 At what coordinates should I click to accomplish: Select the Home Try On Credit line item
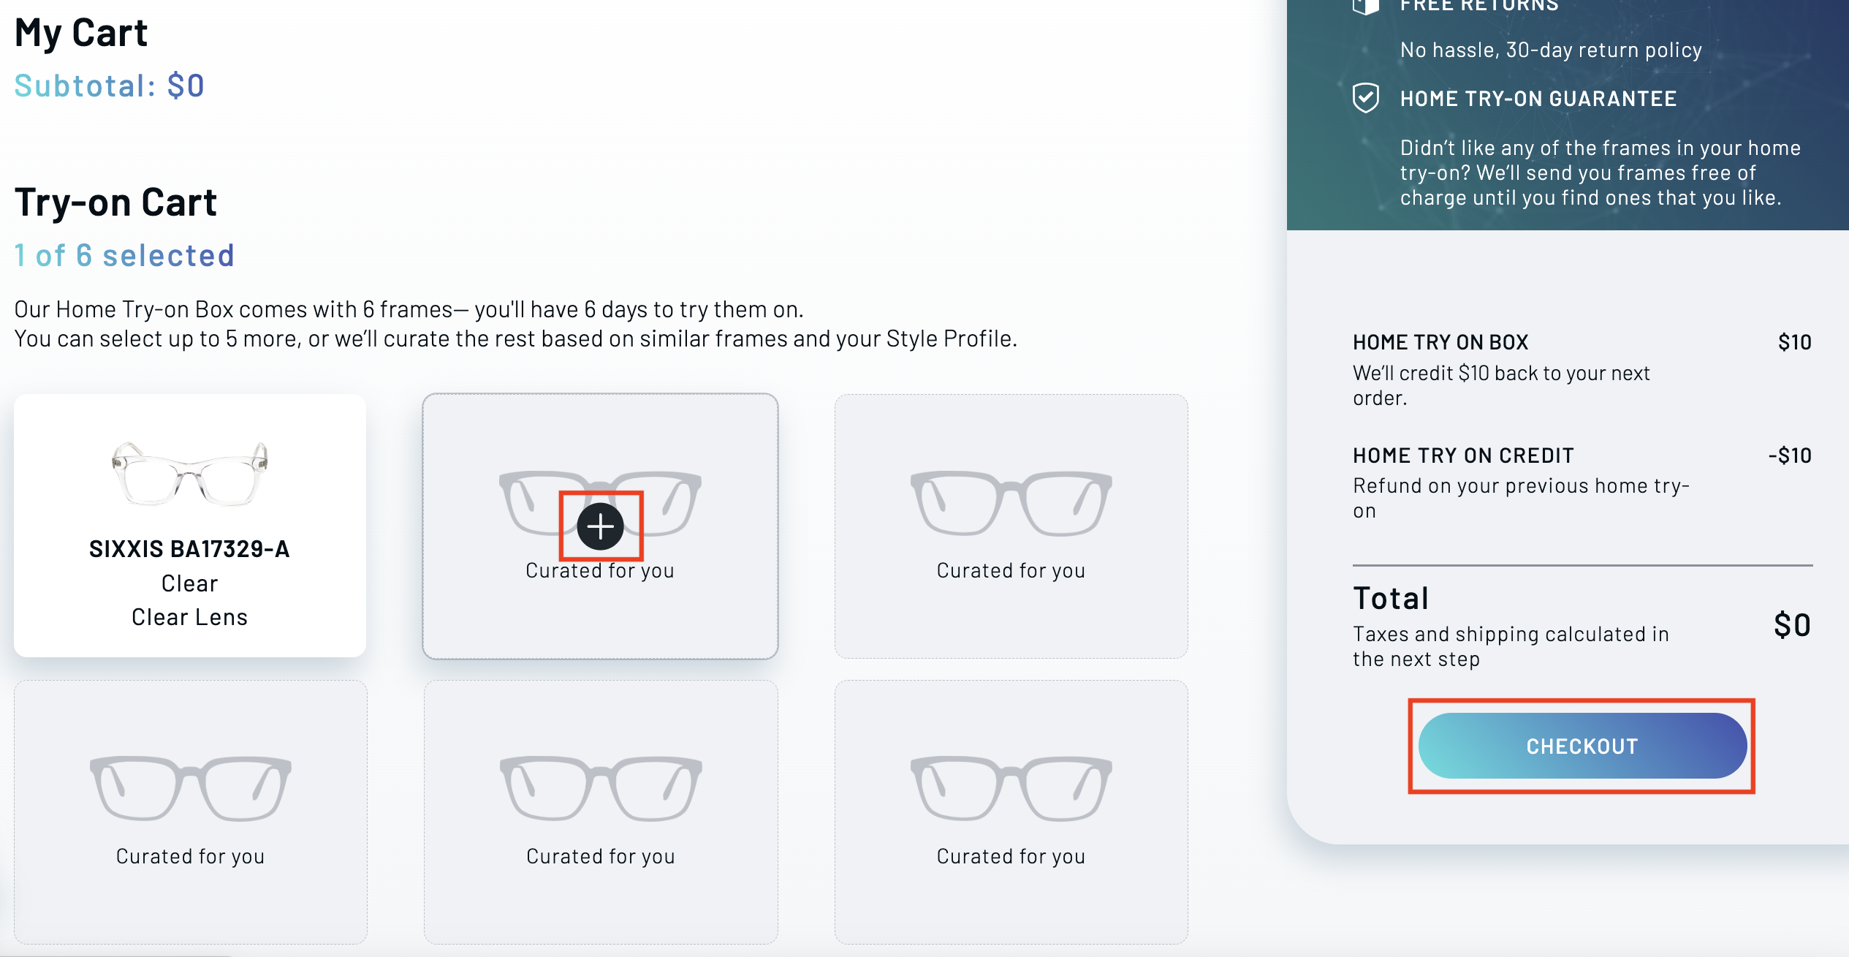click(1462, 455)
